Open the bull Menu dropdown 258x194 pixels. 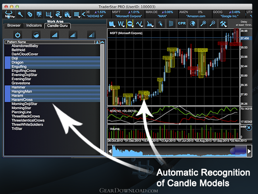click(x=9, y=15)
